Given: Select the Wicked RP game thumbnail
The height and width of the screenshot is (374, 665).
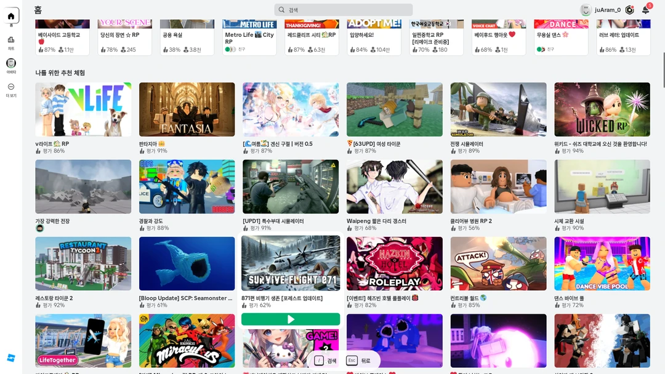Looking at the screenshot, I should tap(602, 109).
